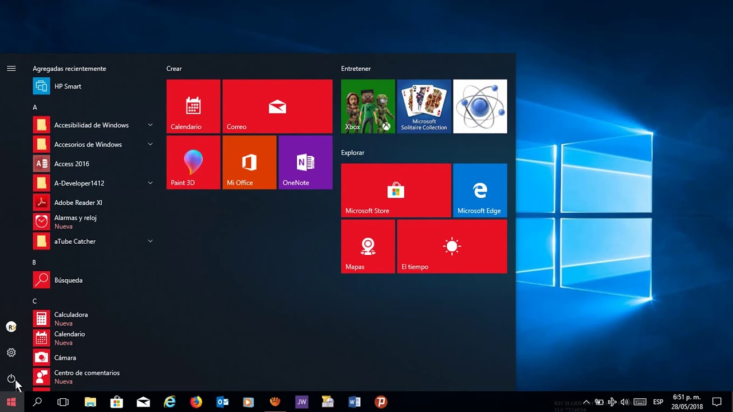
Task: Click the Entretener group title
Action: 356,69
